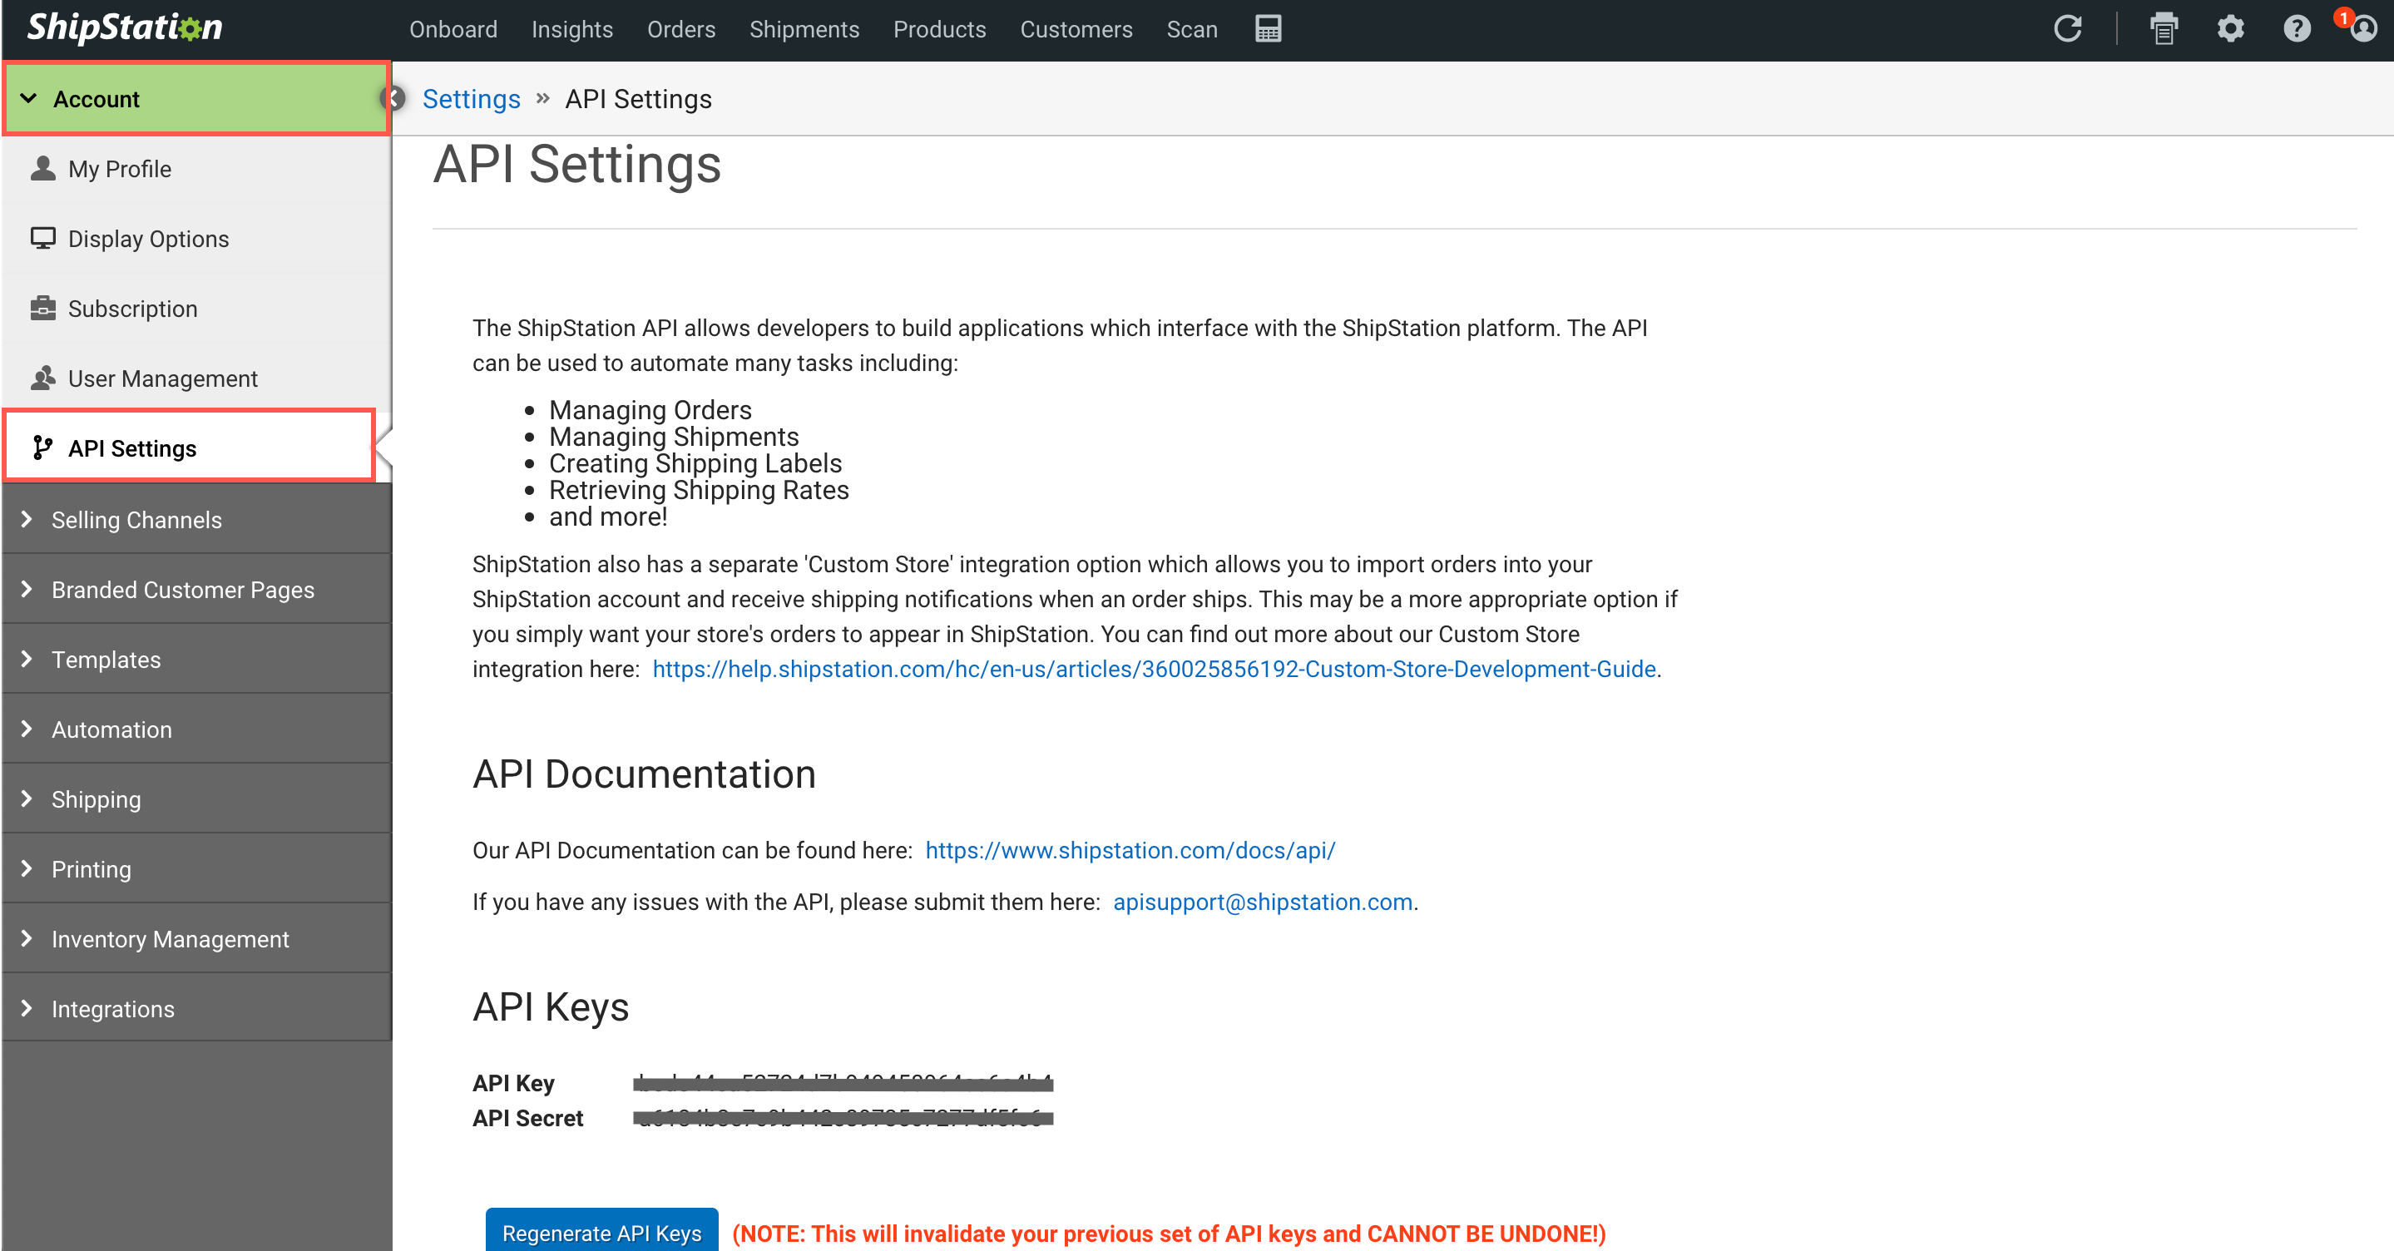Open the Insights tab
Screen dimensions: 2394x1251
[572, 30]
